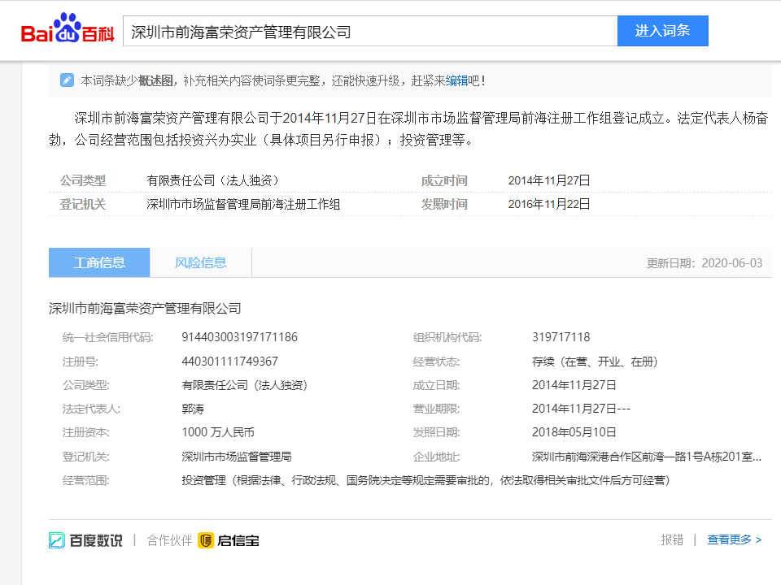The width and height of the screenshot is (781, 585).
Task: Click credit code 914403003197171186
Action: (239, 337)
